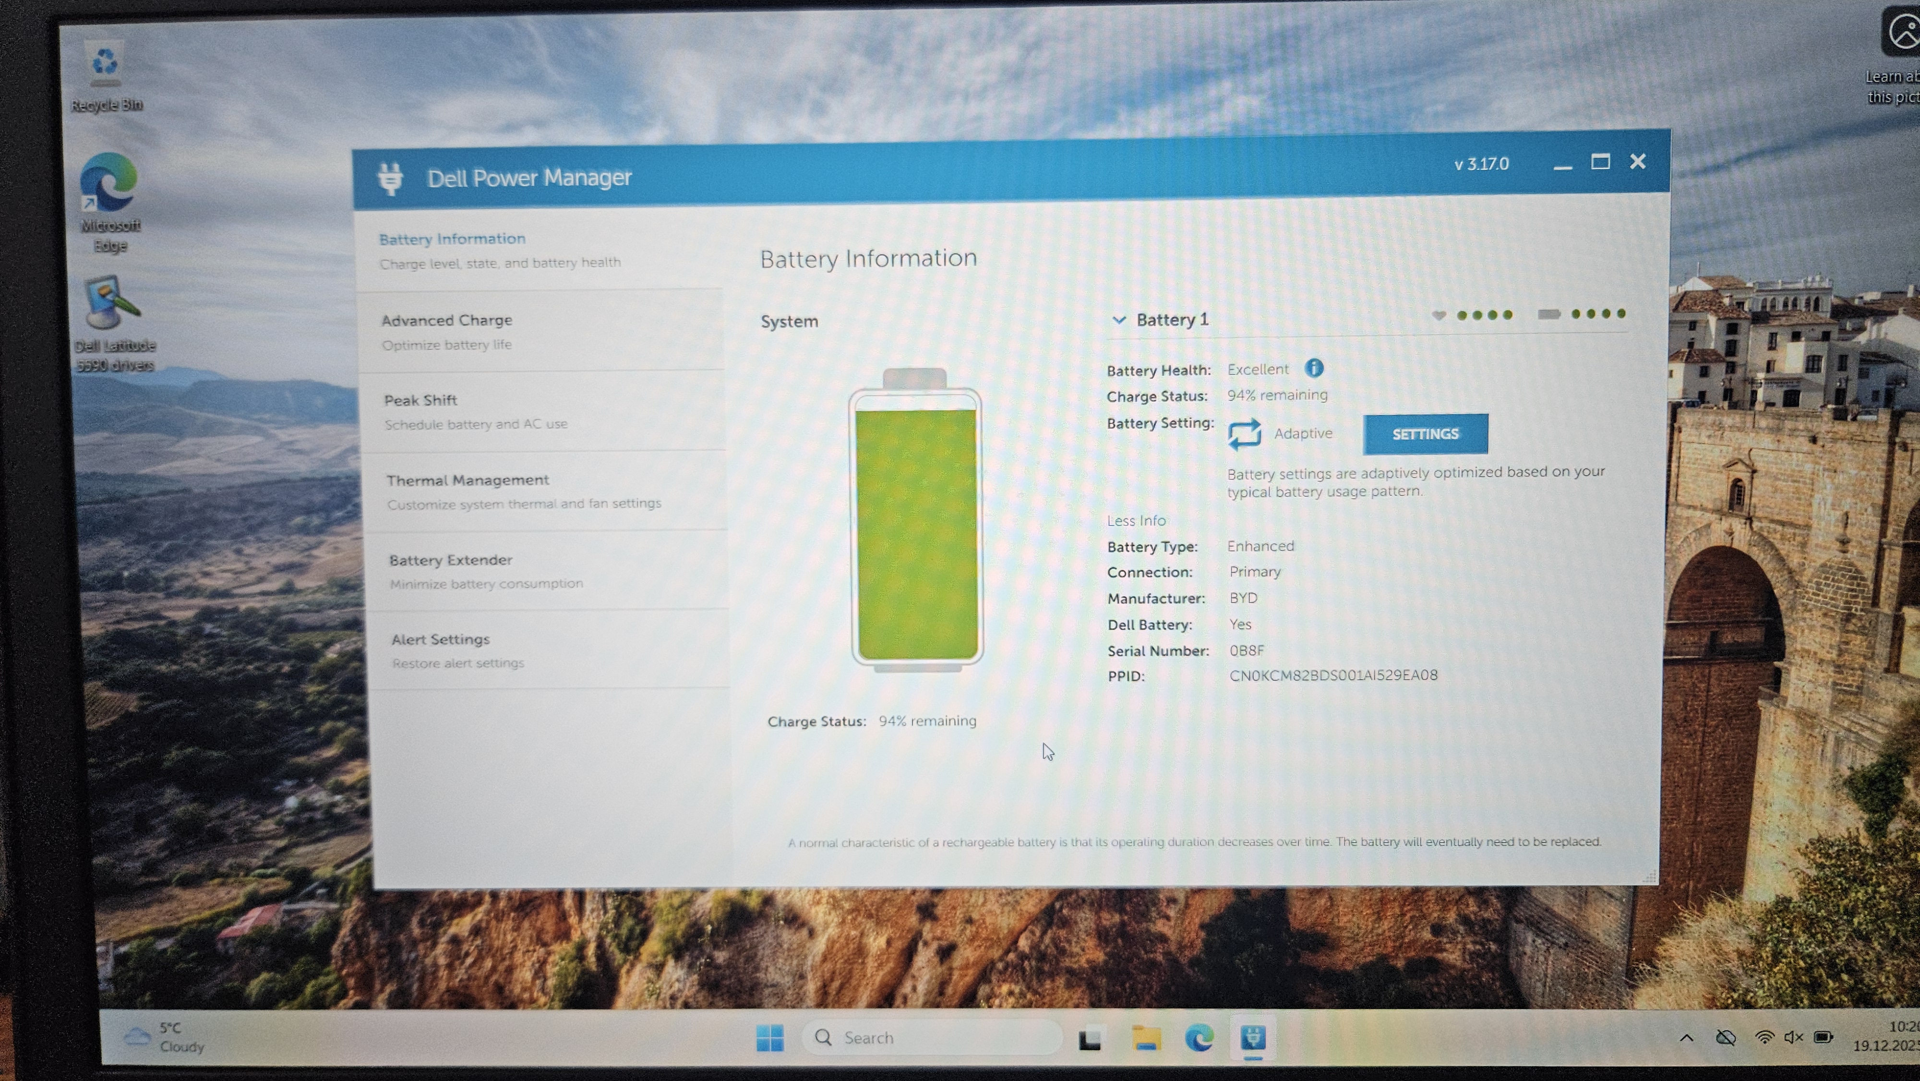This screenshot has width=1920, height=1081.
Task: Click the Adaptive battery setting icon
Action: coord(1244,434)
